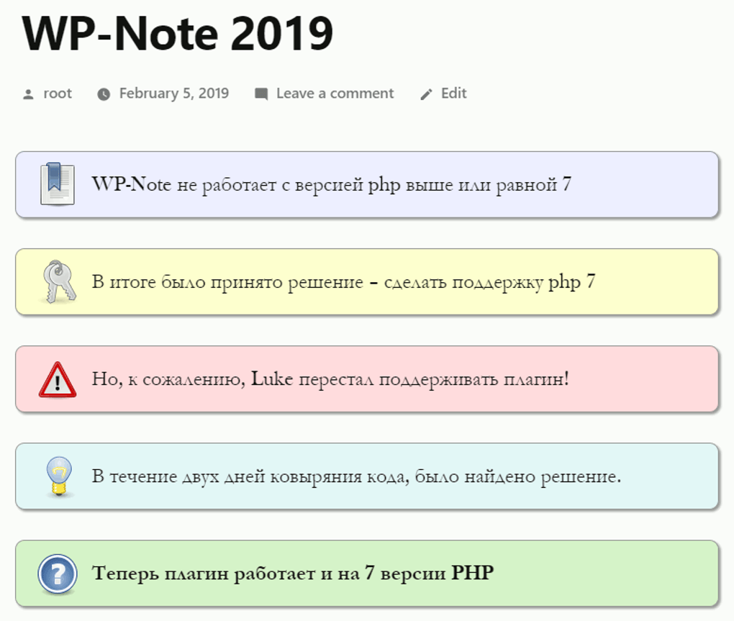Click the Leave a comment link

point(335,94)
